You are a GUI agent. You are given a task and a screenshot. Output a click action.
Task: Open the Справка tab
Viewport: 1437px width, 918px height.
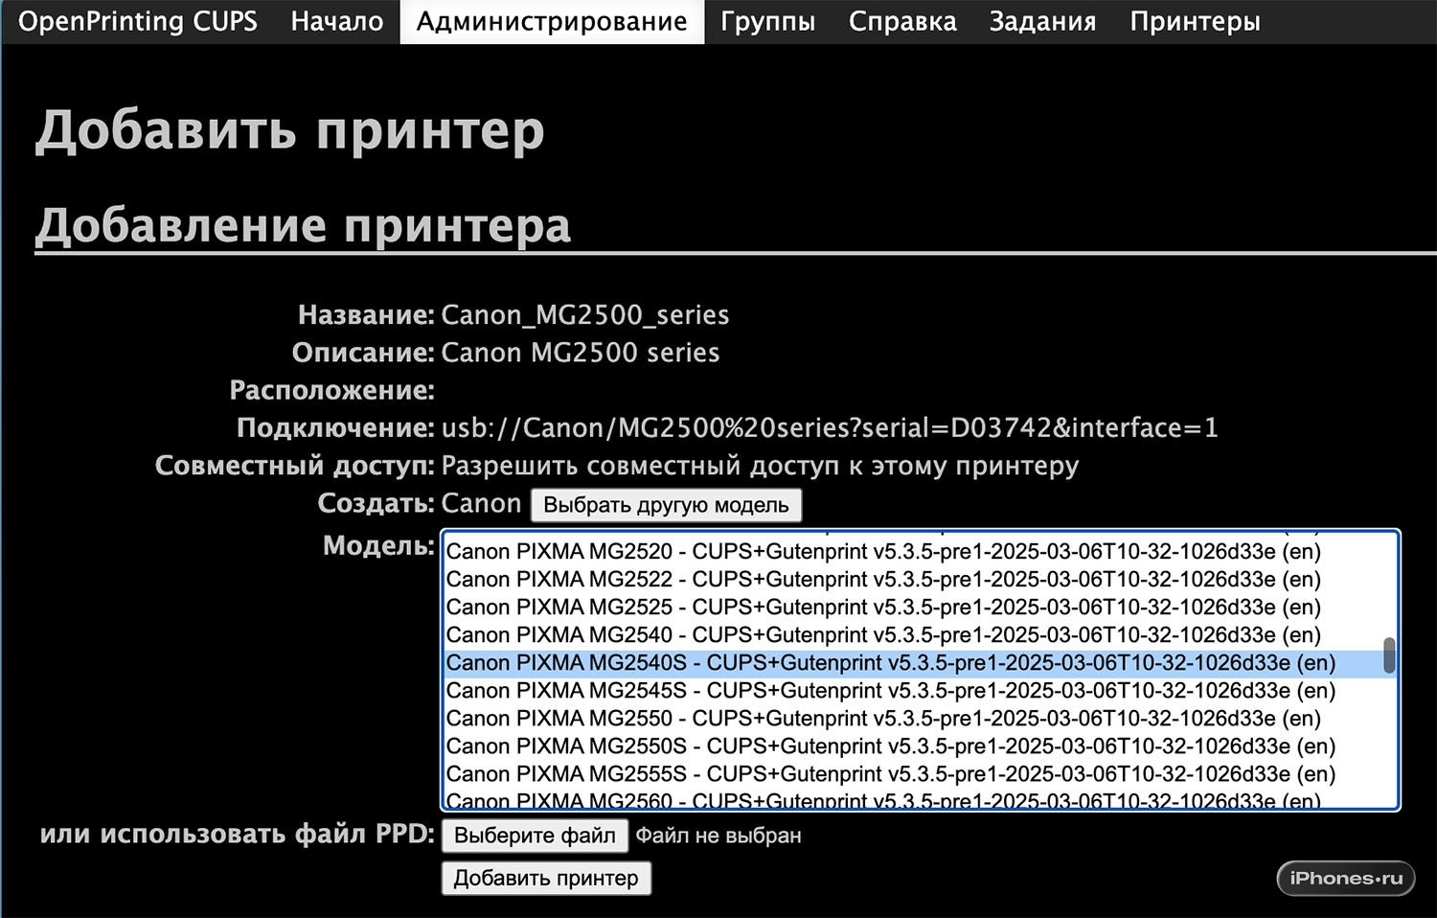pyautogui.click(x=902, y=21)
